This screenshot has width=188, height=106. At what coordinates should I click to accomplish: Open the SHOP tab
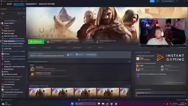[9, 4]
